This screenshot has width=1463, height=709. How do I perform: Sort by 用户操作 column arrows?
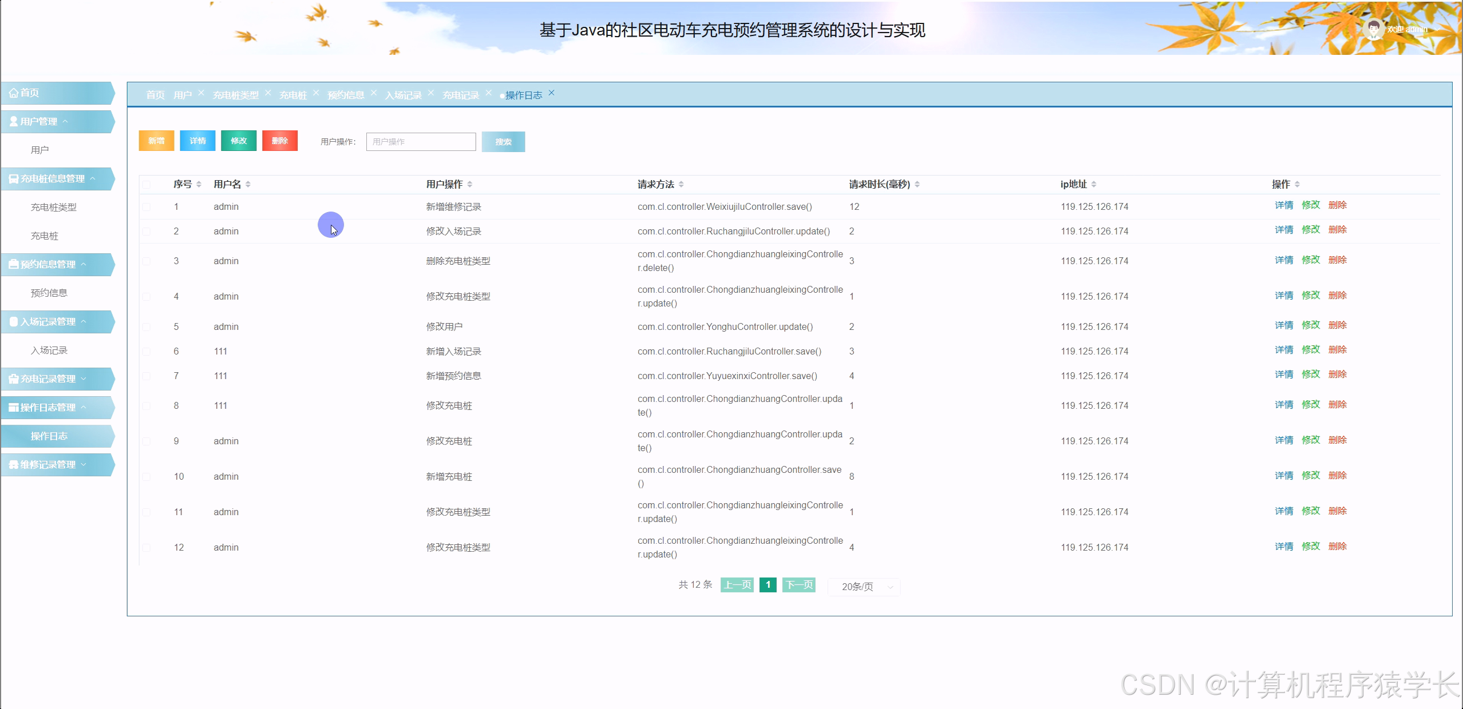tap(470, 184)
